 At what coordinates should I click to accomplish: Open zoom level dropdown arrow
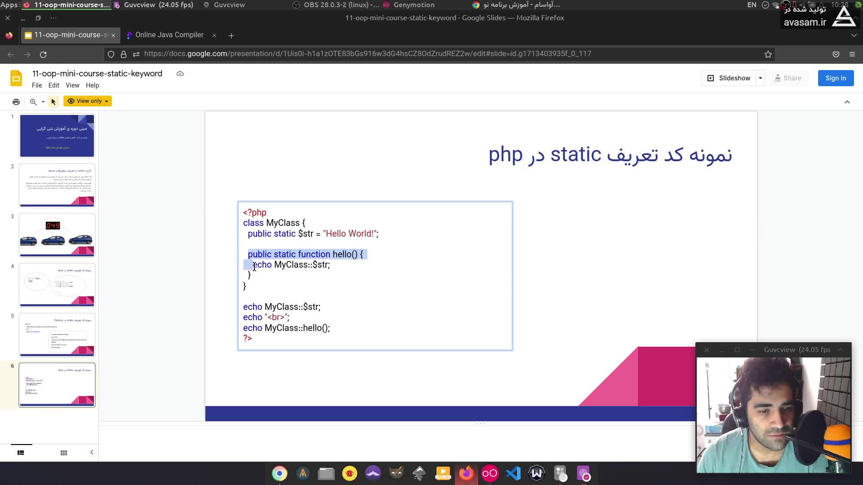pyautogui.click(x=43, y=102)
